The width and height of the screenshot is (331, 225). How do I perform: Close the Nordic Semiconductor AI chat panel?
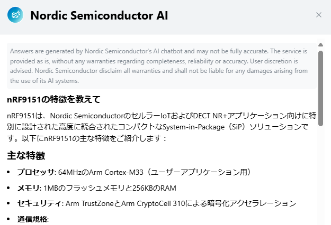point(318,15)
